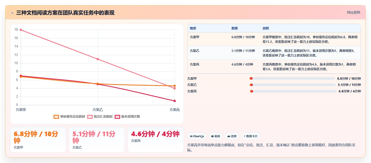Viewport: 371px width, 163px height.
Task: Click the summary paragraph starting 方案丙并非
Action: tap(271, 148)
